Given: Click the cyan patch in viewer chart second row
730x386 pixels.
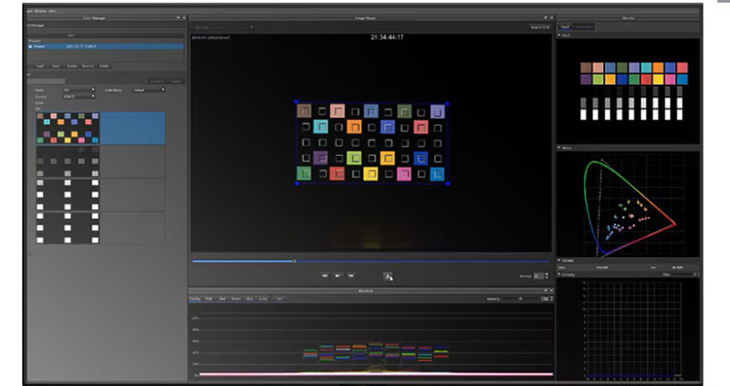Looking at the screenshot, I should pos(320,126).
